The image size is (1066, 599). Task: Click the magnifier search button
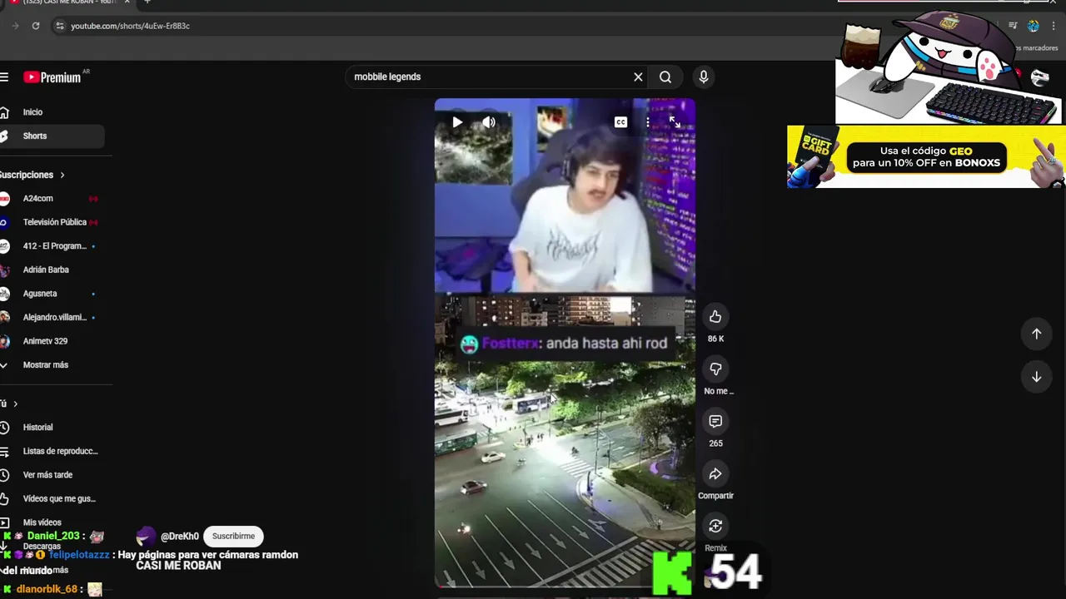click(665, 77)
